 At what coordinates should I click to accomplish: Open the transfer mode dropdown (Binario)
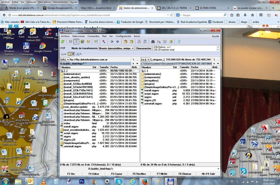[116, 48]
